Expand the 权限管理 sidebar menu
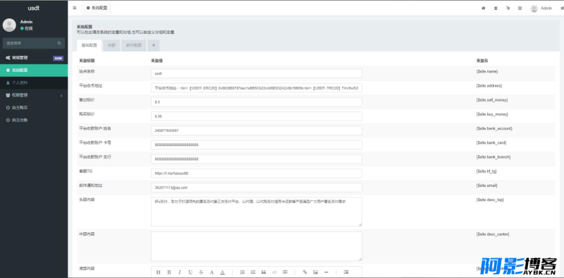 [34, 95]
